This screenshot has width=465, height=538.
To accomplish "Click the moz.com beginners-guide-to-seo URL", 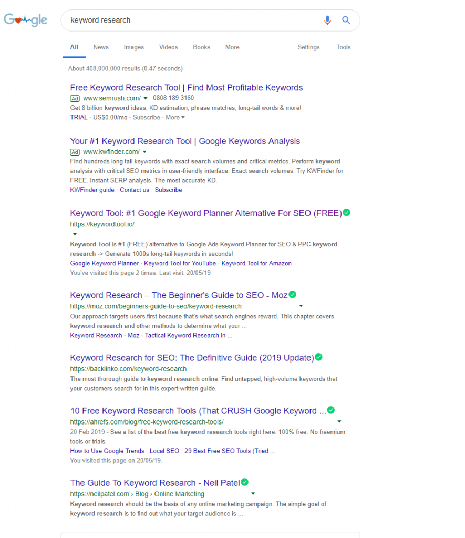I will click(x=156, y=306).
